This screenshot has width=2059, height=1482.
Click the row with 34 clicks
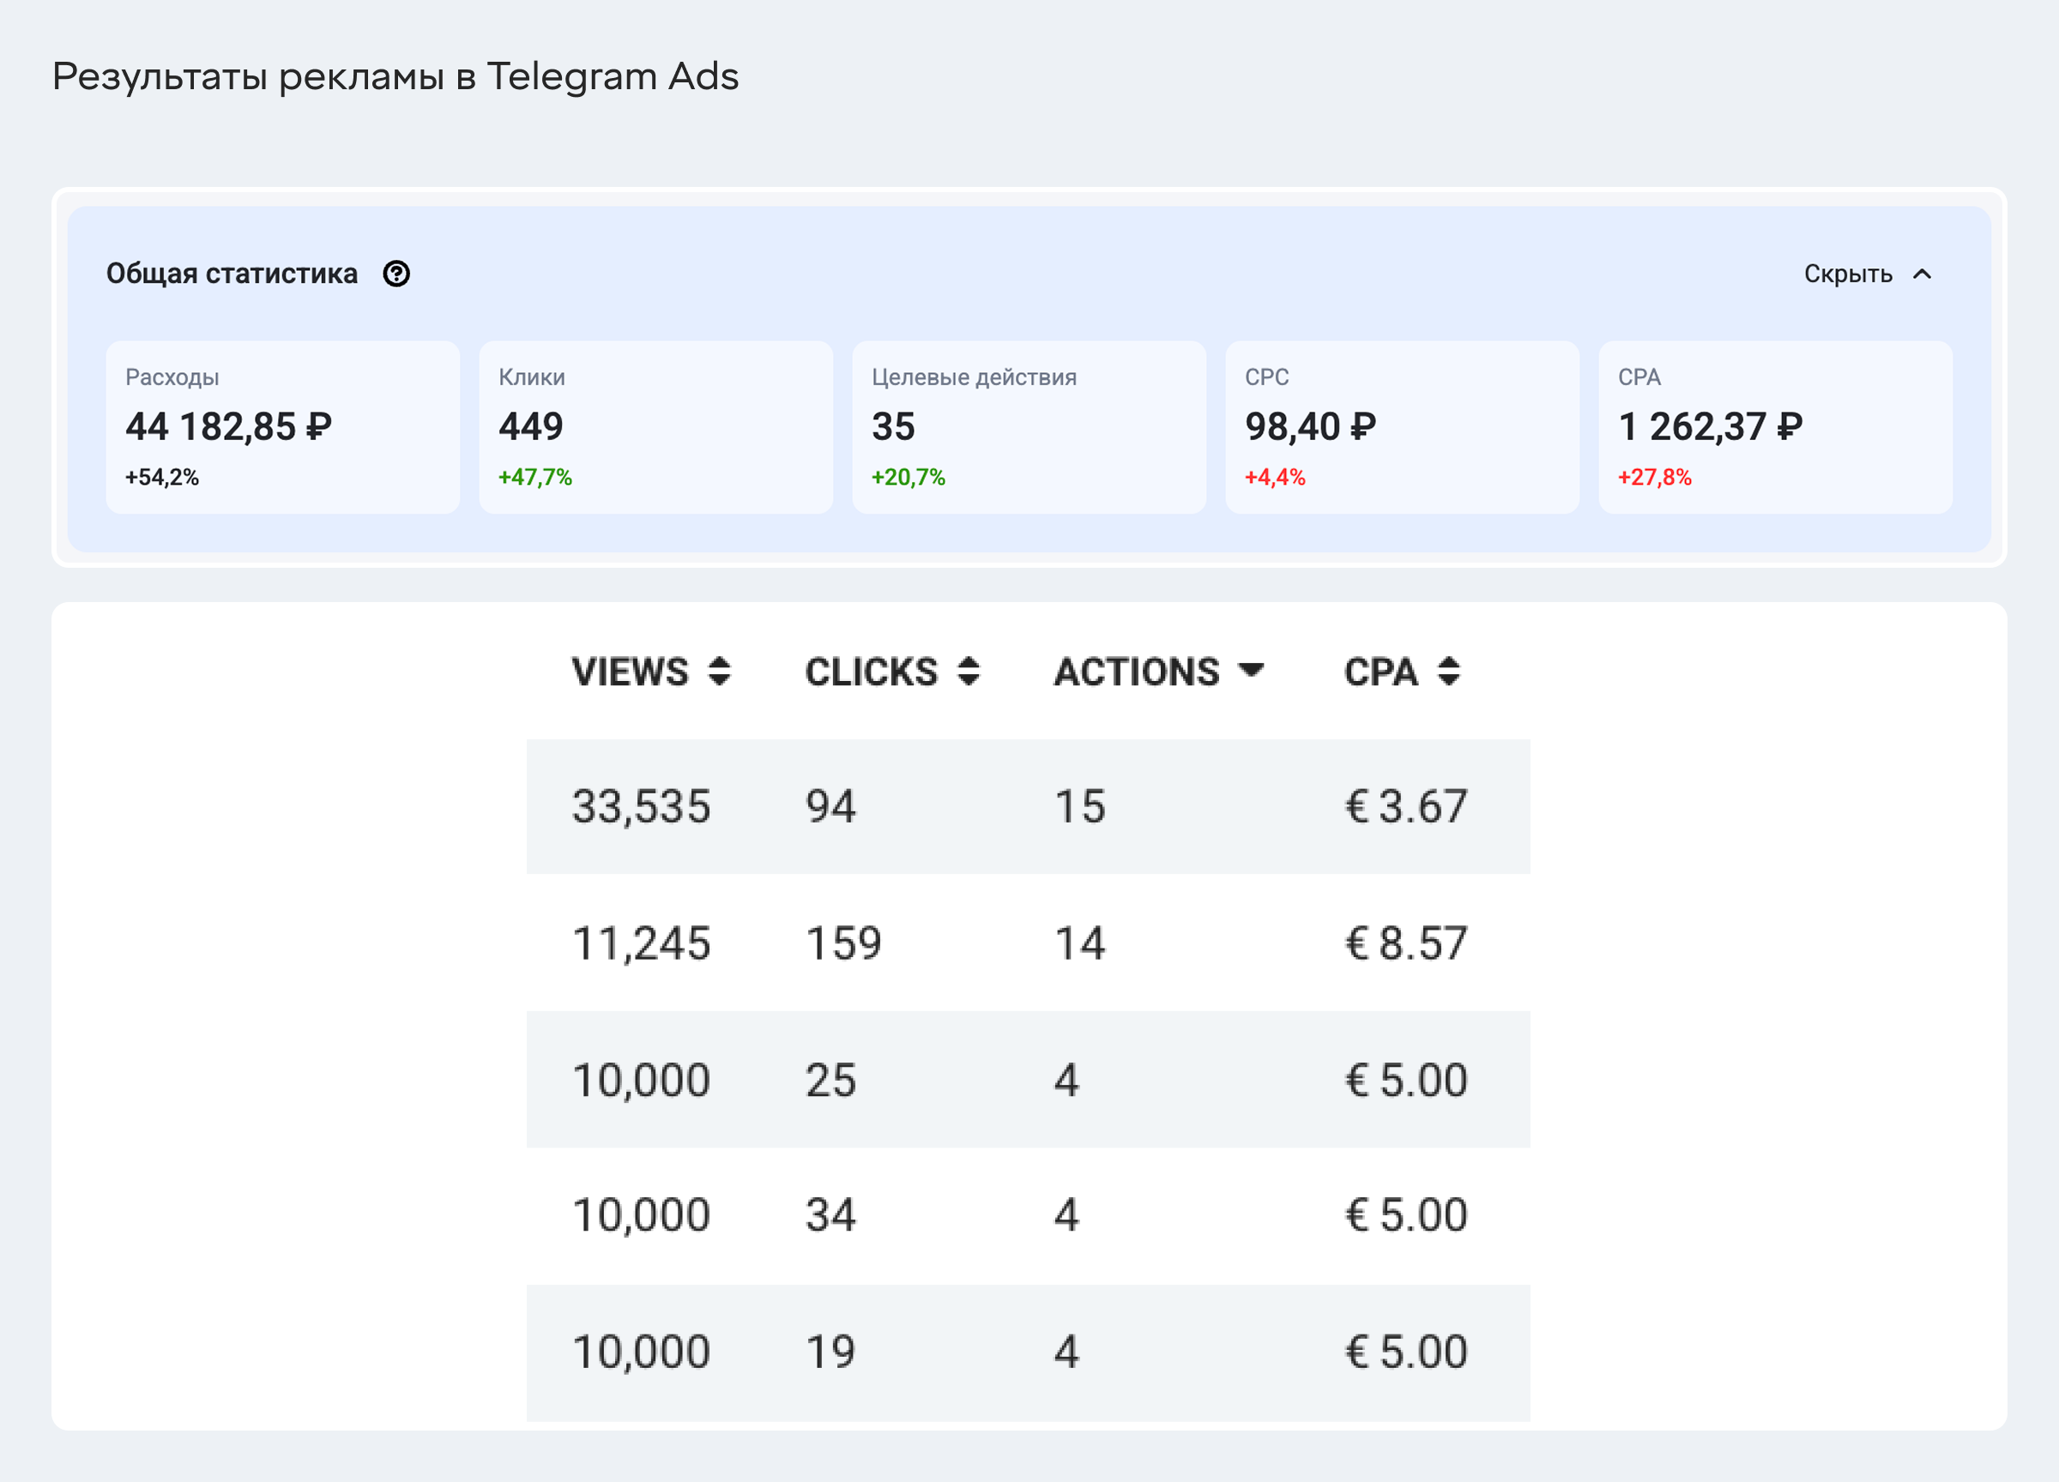[1028, 1215]
